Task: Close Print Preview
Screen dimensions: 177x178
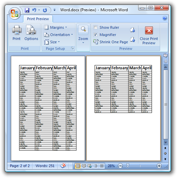Action: pyautogui.click(x=149, y=35)
